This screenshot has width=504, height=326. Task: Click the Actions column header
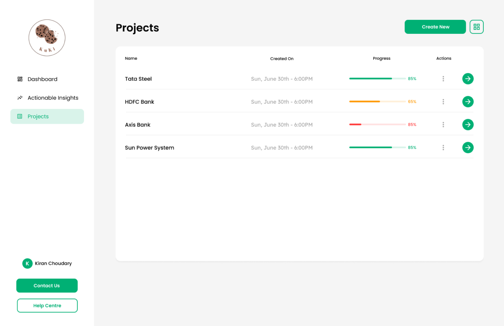point(444,58)
